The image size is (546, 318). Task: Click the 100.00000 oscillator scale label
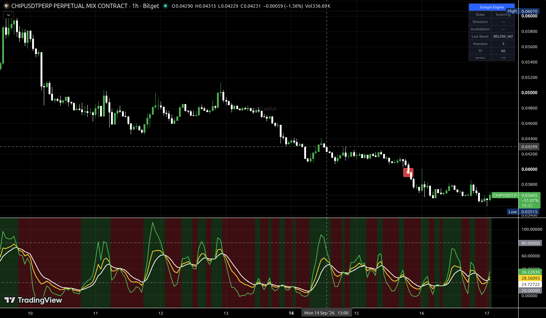pos(531,229)
